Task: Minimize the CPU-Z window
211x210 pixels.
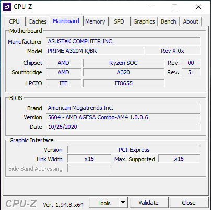Action: (x=151, y=7)
